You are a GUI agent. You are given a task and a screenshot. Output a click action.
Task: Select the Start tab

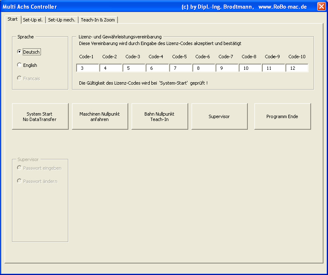point(12,19)
